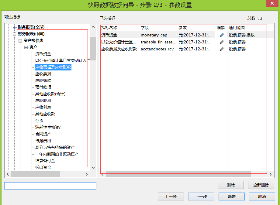Image resolution: width=280 pixels, height=205 pixels.
Task: Collapse the 资产 tree node
Action: [26, 47]
